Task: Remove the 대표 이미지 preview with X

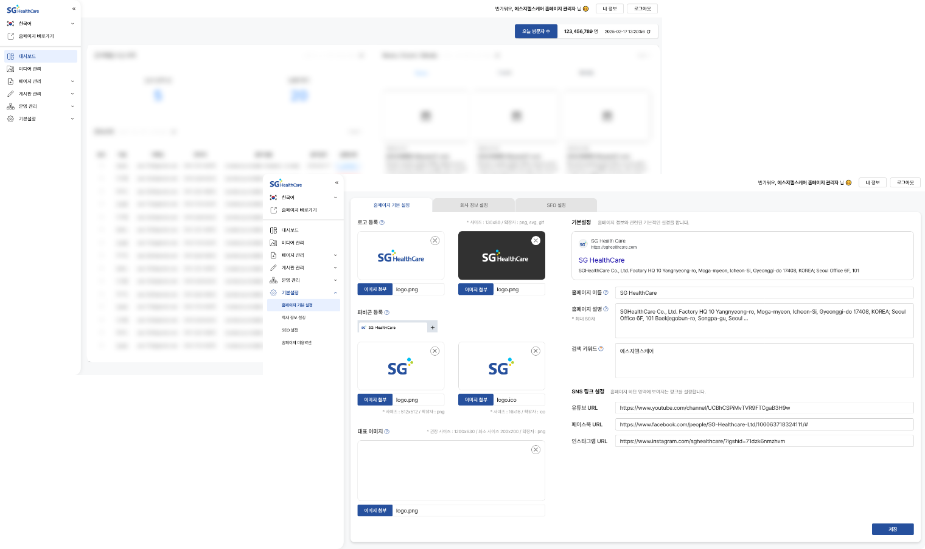Action: [x=536, y=450]
